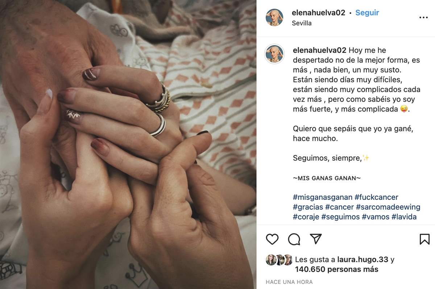Open hashtag #fuckcancer
This screenshot has height=289, width=435.
click(376, 197)
